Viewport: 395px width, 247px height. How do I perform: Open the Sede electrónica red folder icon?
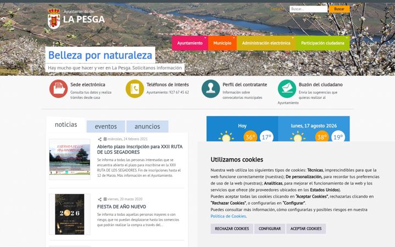(59, 89)
